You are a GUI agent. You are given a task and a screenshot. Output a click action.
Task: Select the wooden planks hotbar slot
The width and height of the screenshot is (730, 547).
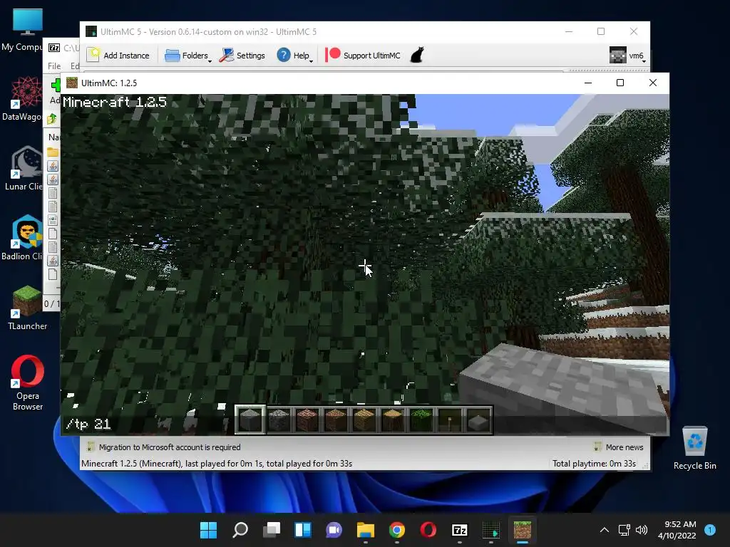[364, 420]
